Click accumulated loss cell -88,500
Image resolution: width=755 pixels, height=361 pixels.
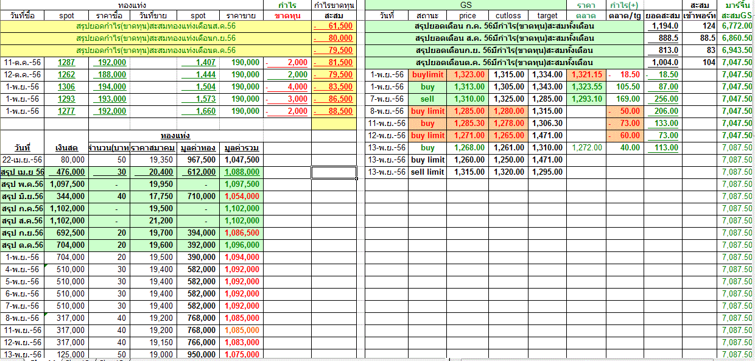click(333, 111)
